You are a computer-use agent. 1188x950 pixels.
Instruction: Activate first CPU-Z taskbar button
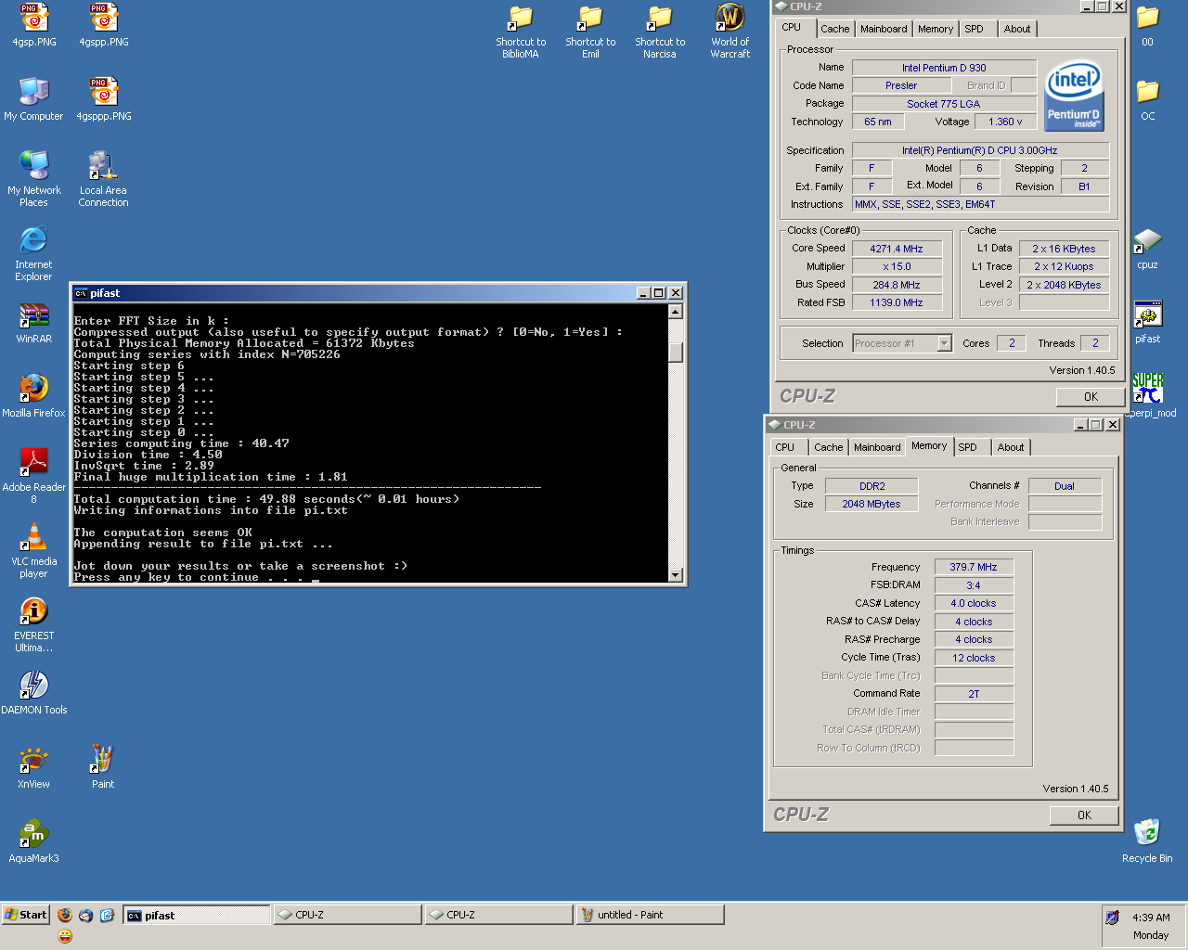(347, 915)
